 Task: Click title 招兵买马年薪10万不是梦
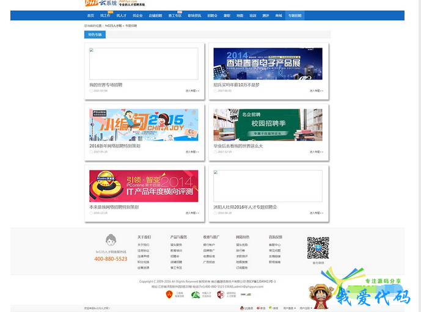tap(236, 85)
